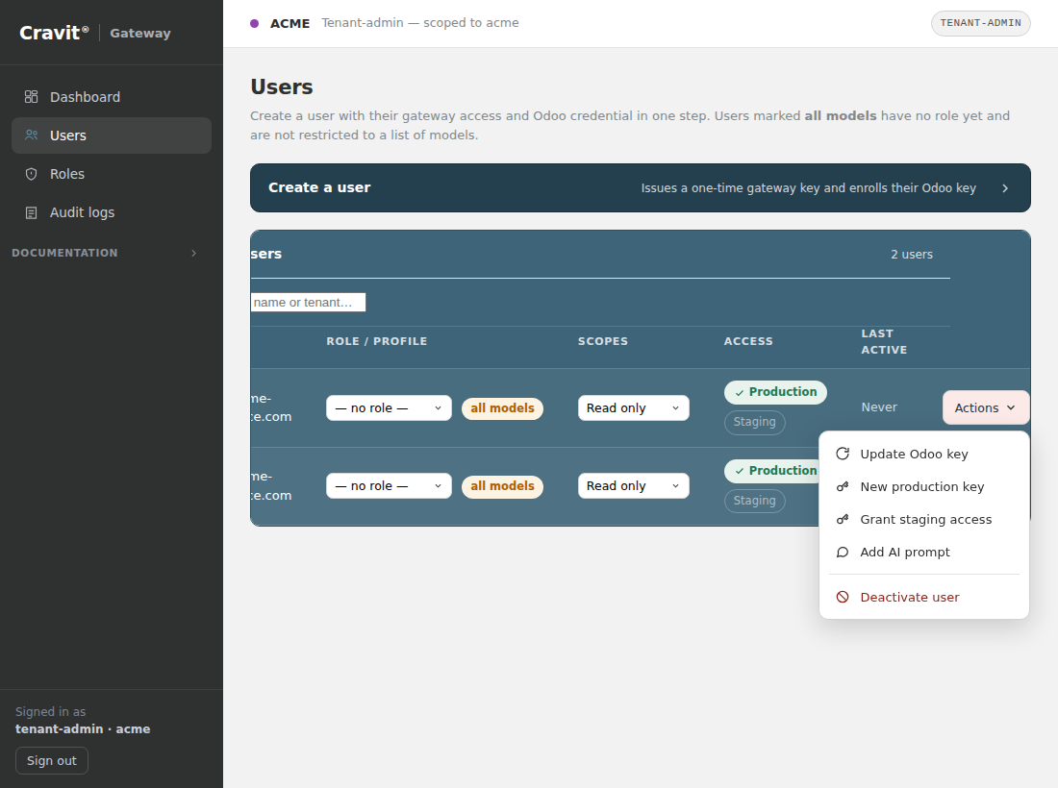The image size is (1058, 788).
Task: Choose Update Odoo key from the menu
Action: [923, 454]
